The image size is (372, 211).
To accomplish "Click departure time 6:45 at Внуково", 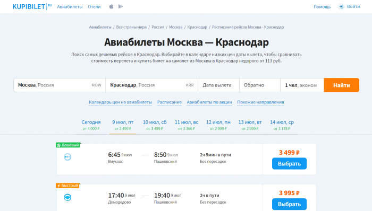I will pos(114,155).
